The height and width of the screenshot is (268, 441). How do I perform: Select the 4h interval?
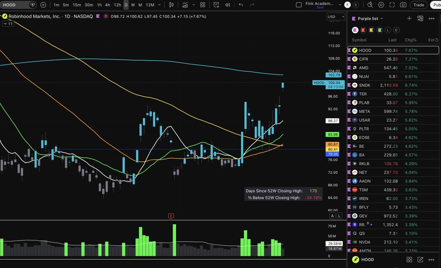[x=107, y=5]
